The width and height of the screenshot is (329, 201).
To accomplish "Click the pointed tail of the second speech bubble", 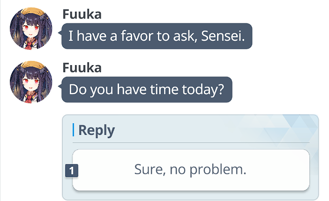I will click(x=60, y=86).
